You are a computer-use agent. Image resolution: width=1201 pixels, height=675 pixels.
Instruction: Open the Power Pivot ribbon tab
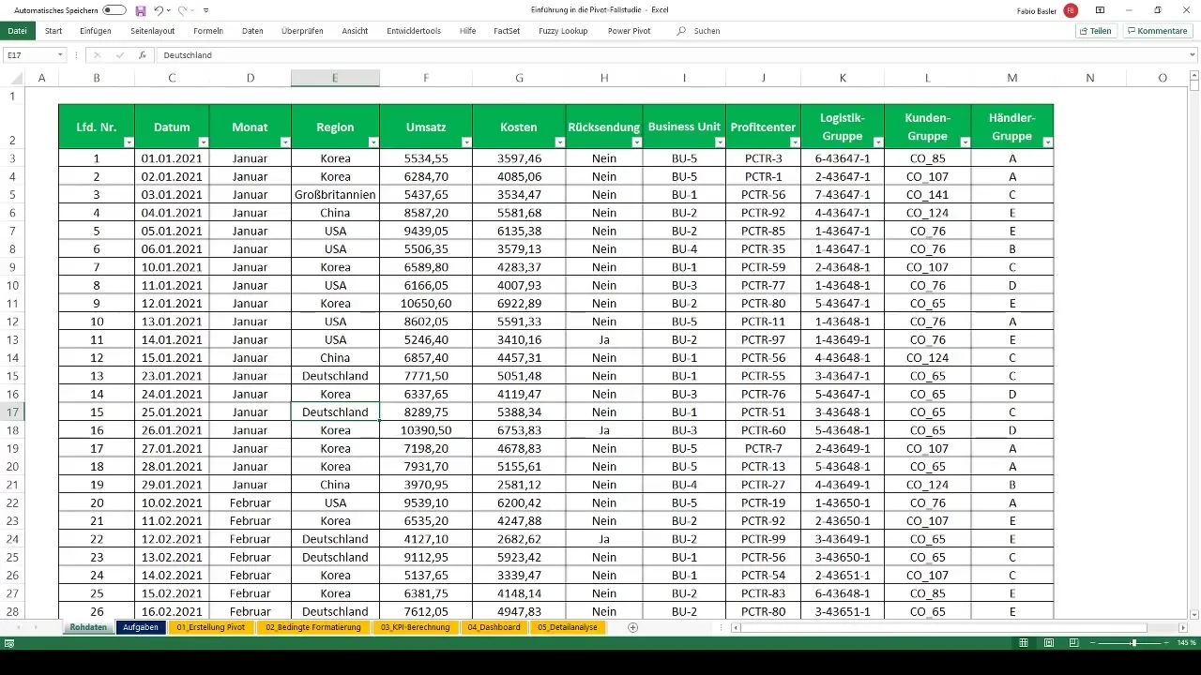629,31
